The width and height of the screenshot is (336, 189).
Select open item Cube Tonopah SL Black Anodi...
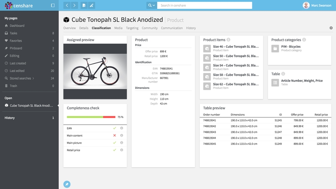(x=31, y=105)
